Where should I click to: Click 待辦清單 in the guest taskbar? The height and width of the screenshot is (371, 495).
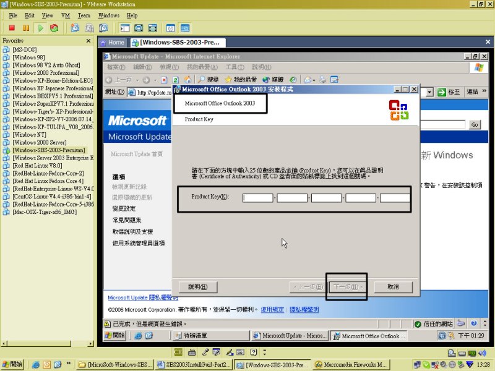[x=210, y=335]
